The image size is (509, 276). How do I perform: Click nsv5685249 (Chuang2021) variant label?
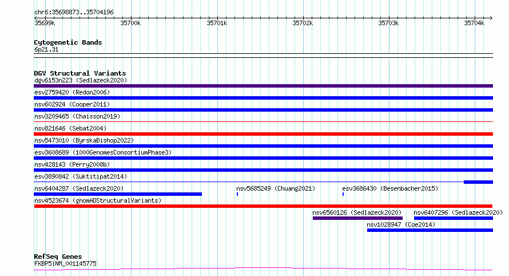point(276,188)
